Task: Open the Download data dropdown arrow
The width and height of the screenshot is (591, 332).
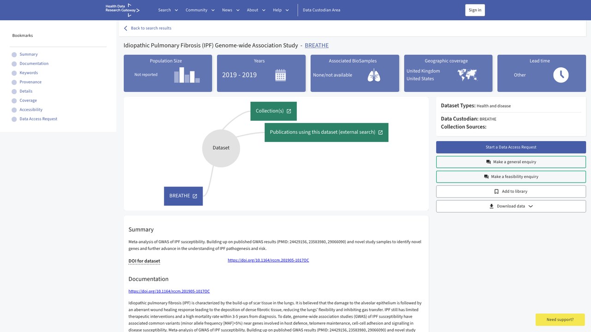Action: [x=531, y=206]
